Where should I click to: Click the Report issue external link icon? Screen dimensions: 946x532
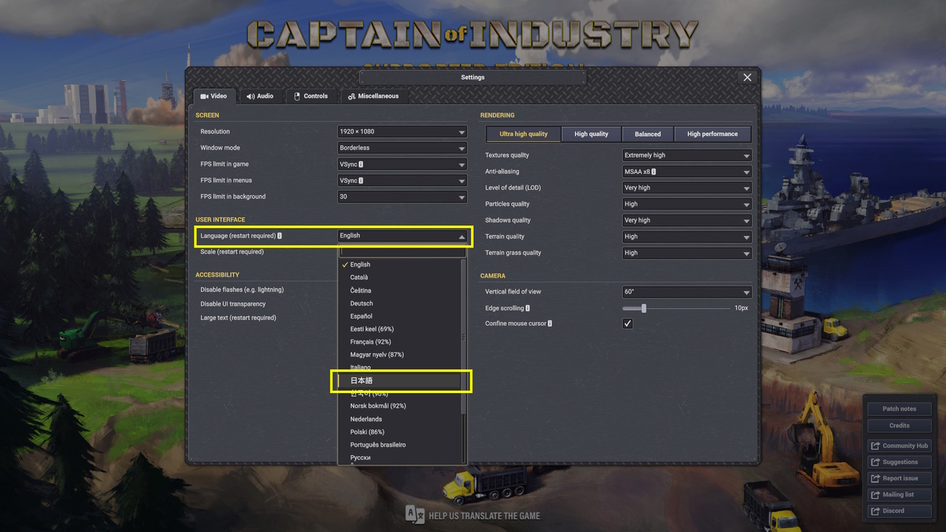click(876, 478)
